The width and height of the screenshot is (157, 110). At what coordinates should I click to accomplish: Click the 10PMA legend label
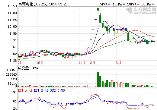(x=117, y=4)
